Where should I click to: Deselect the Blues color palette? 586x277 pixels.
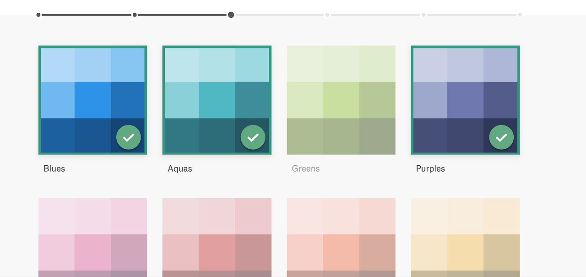click(x=92, y=100)
